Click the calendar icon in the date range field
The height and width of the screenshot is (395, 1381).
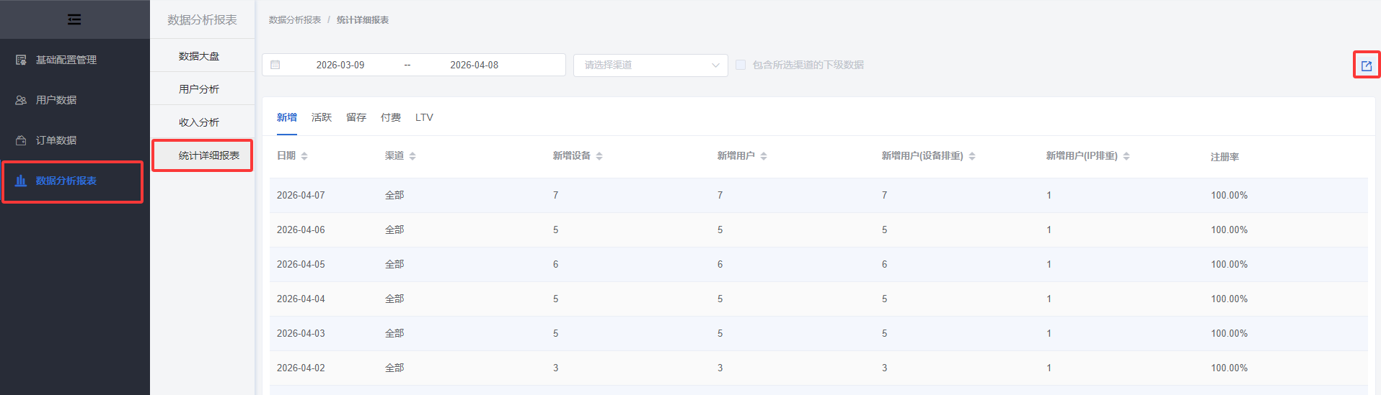pyautogui.click(x=275, y=65)
